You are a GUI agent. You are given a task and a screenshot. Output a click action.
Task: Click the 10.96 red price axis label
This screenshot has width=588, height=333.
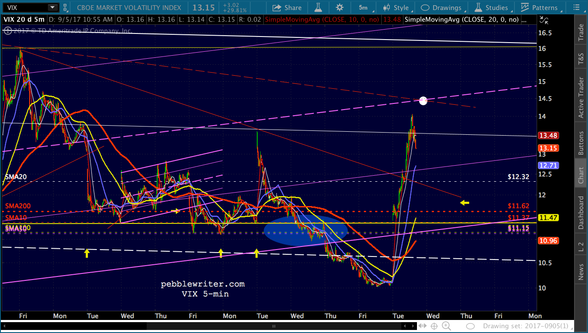[x=548, y=240]
